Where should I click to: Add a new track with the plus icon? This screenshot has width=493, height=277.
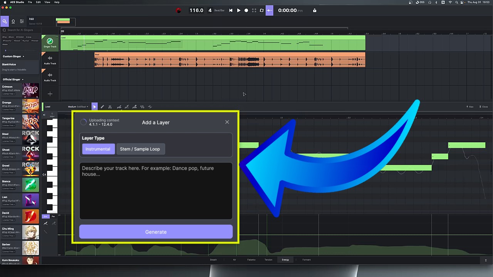pos(50,93)
